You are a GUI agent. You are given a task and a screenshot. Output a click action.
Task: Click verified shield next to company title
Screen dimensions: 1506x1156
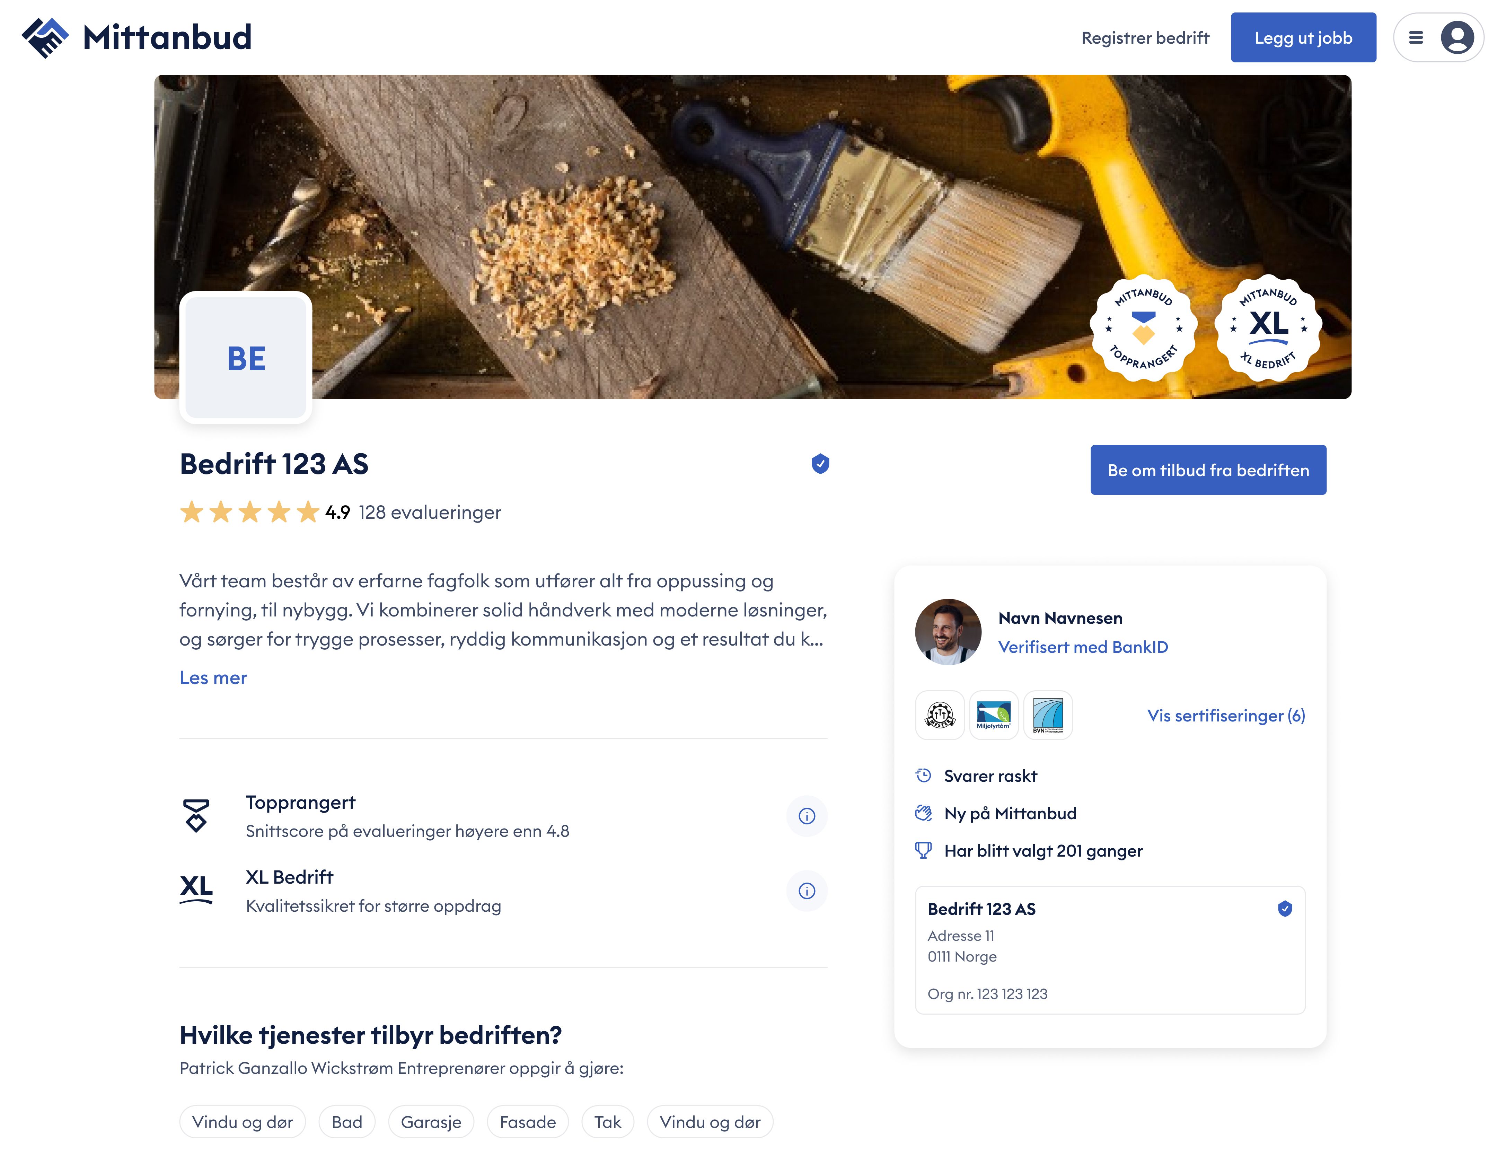pyautogui.click(x=820, y=464)
